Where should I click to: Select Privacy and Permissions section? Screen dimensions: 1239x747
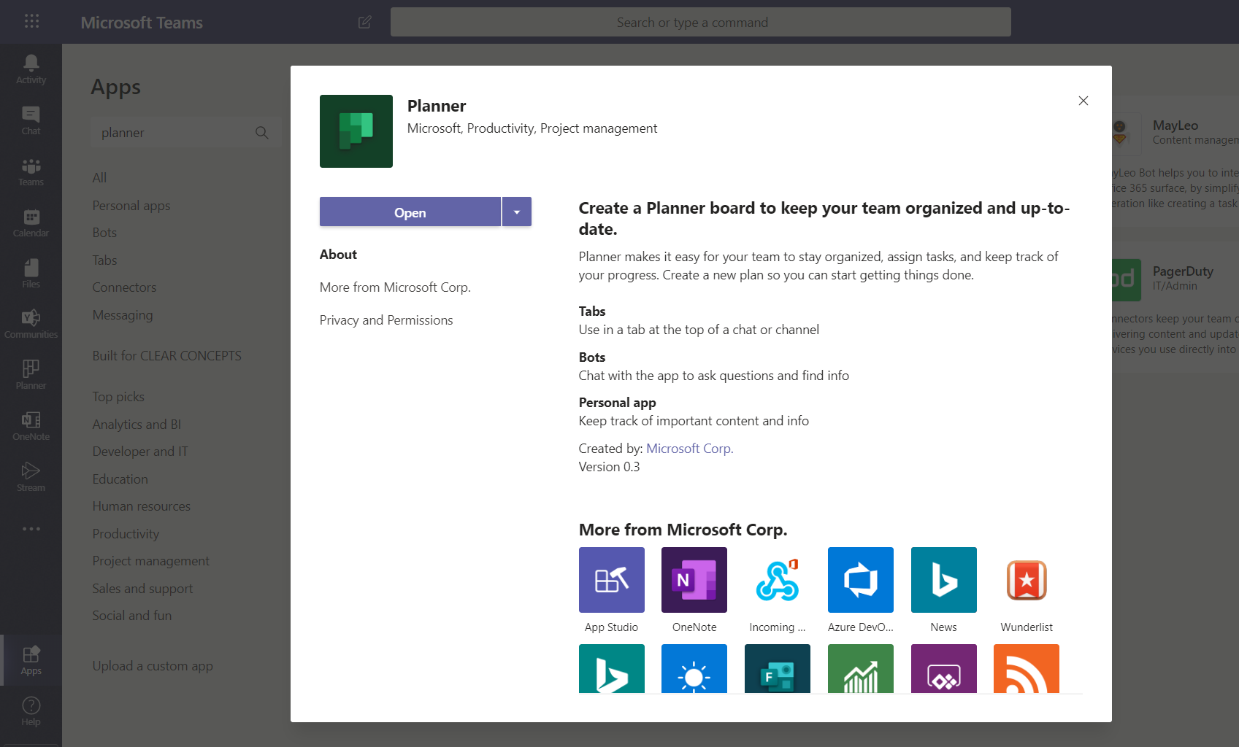coord(386,320)
